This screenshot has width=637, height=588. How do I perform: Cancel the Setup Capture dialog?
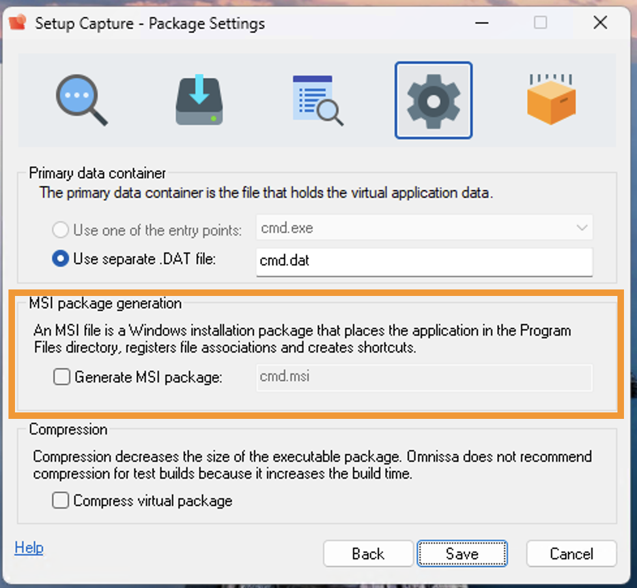point(571,554)
